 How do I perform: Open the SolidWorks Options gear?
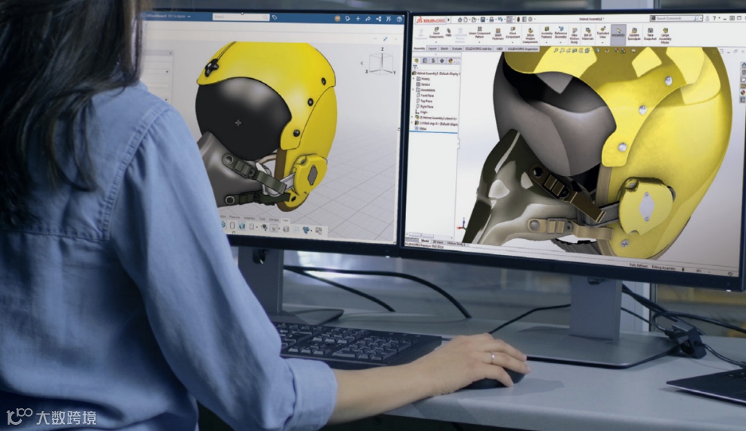coord(530,20)
